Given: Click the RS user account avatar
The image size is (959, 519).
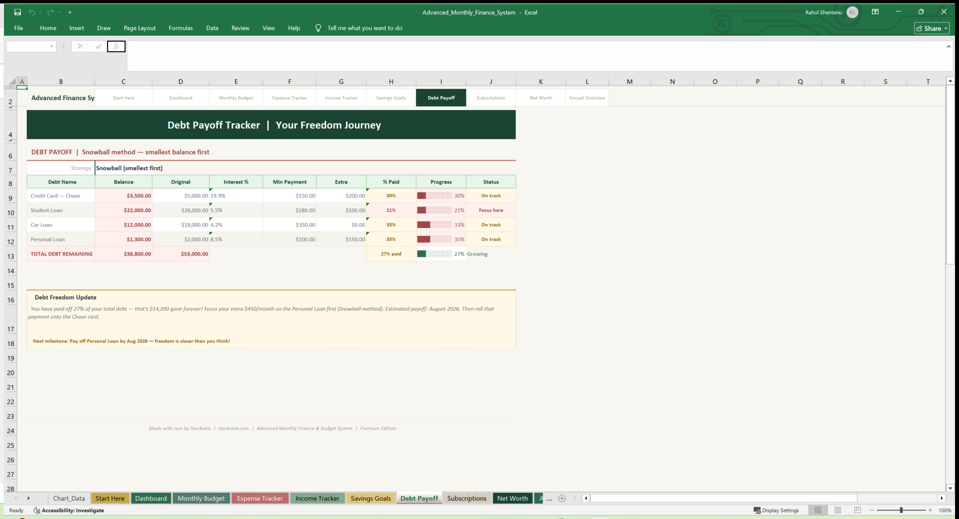Looking at the screenshot, I should [852, 12].
